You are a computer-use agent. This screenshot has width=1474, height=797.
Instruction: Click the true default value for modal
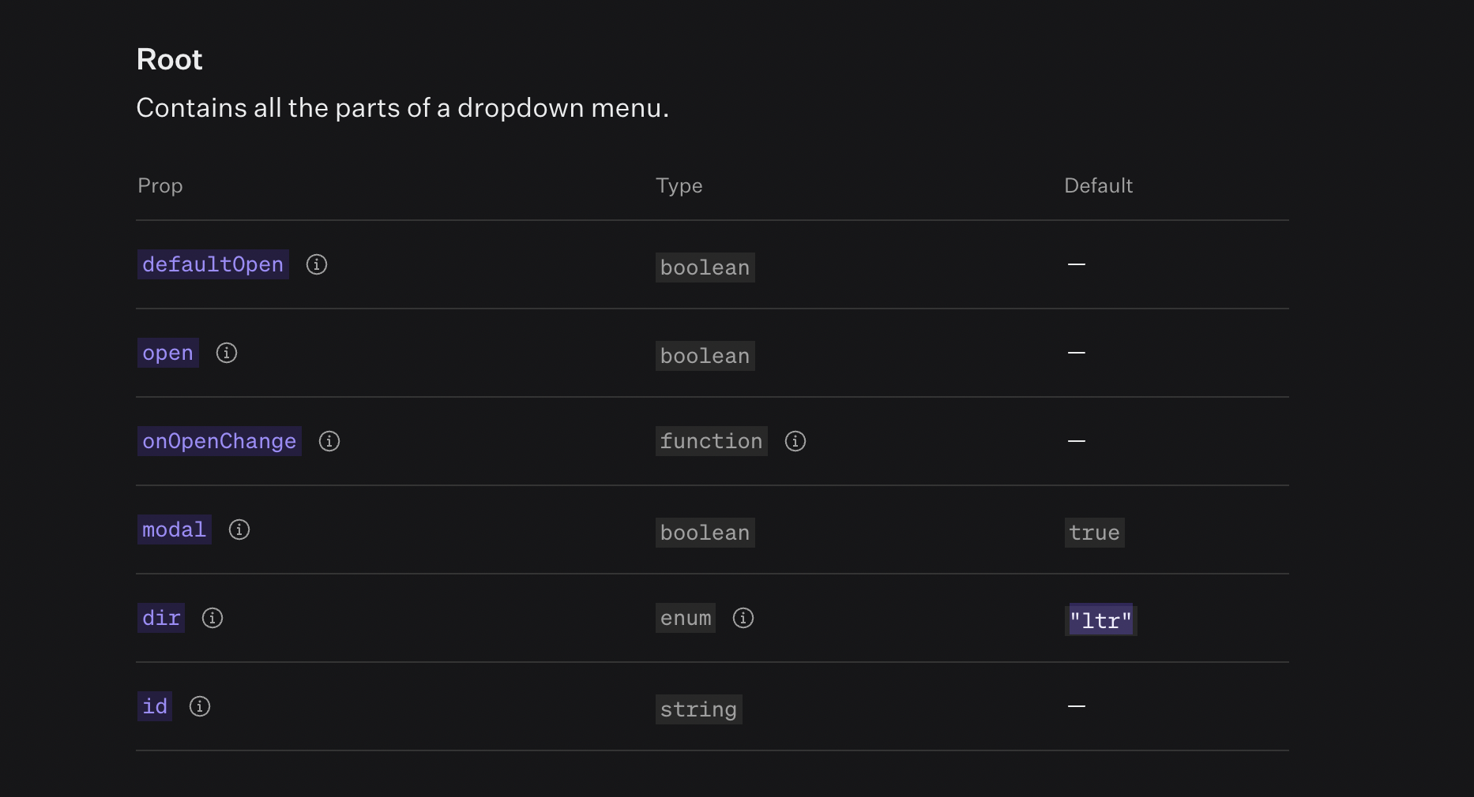tap(1094, 533)
